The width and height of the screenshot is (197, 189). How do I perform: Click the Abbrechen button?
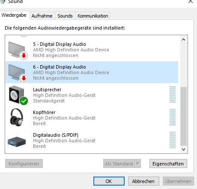[143, 181]
